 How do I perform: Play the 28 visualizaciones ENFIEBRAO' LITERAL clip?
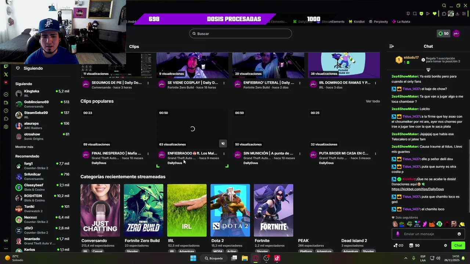(x=268, y=65)
